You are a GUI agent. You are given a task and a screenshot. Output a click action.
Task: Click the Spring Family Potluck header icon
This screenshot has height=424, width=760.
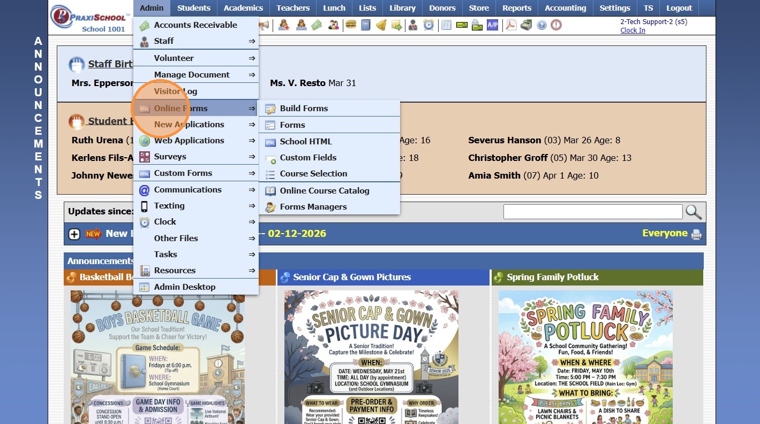(499, 277)
